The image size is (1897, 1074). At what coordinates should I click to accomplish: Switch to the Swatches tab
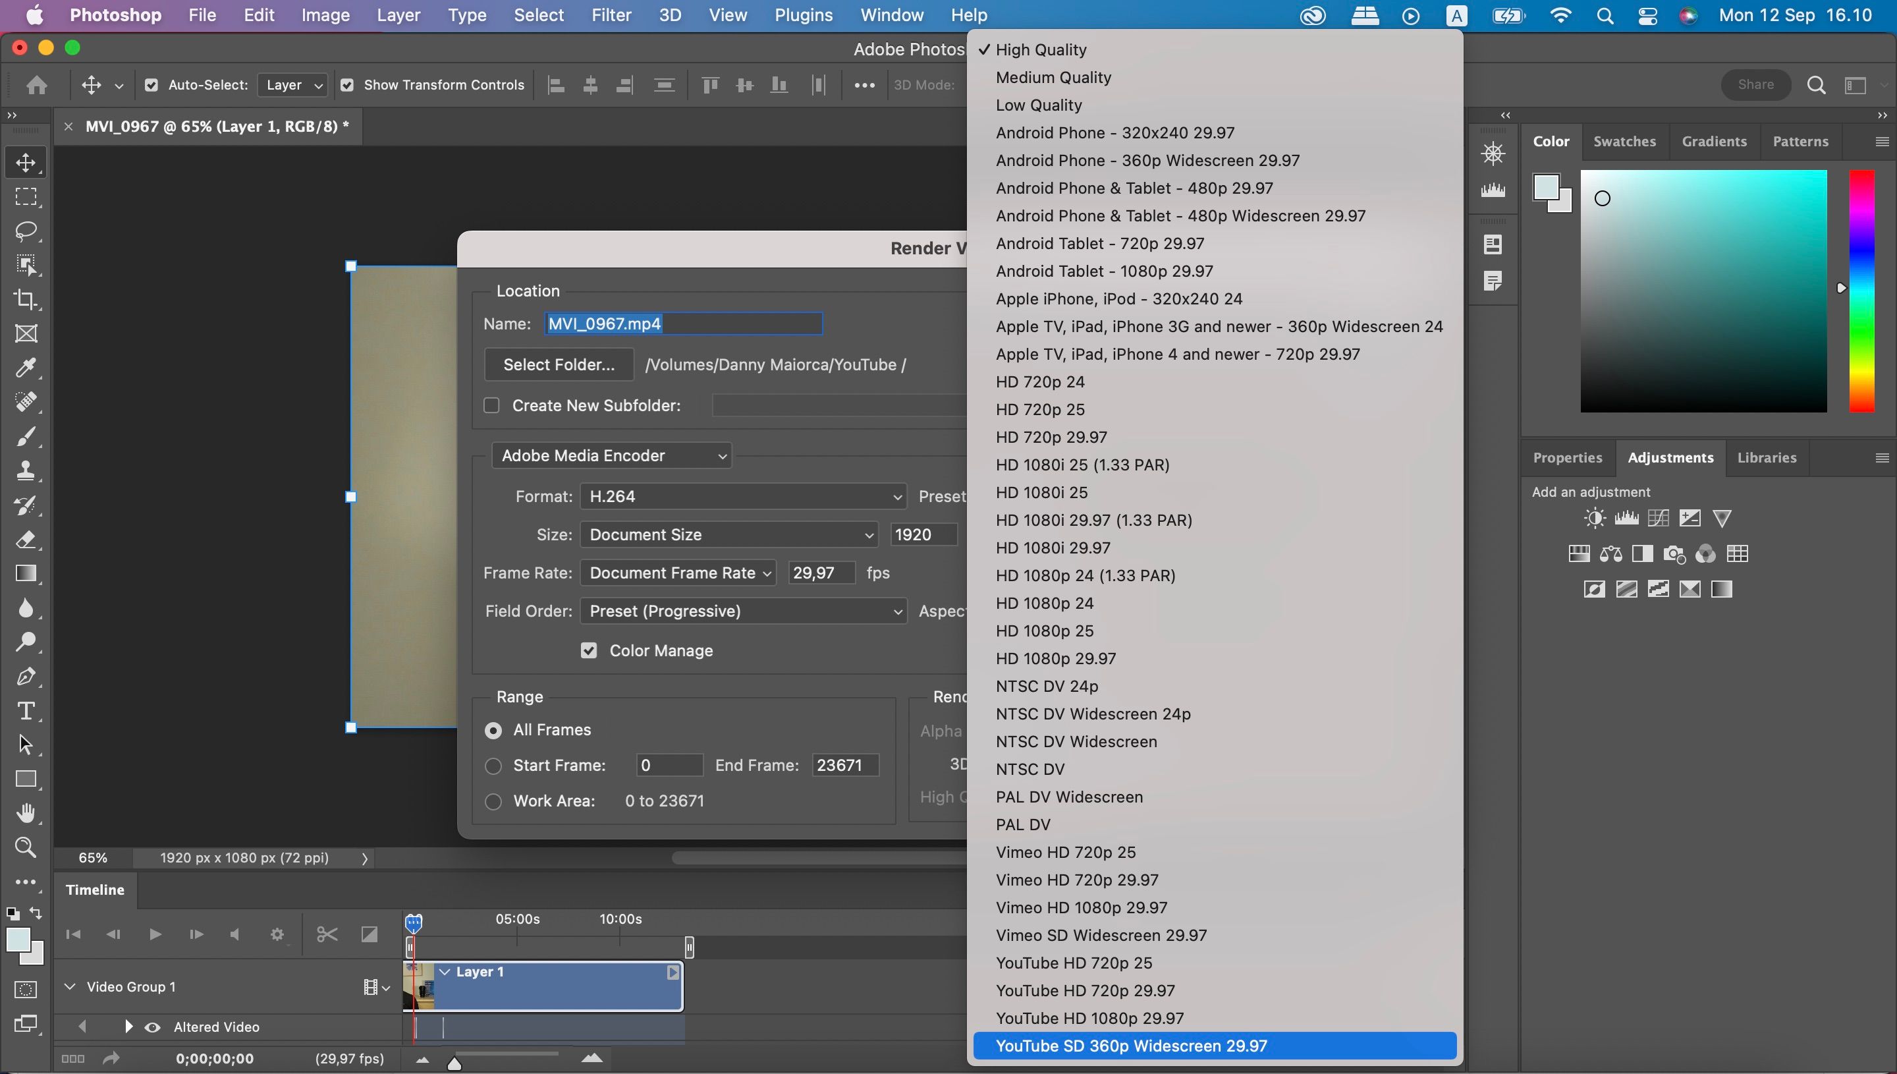click(1624, 141)
